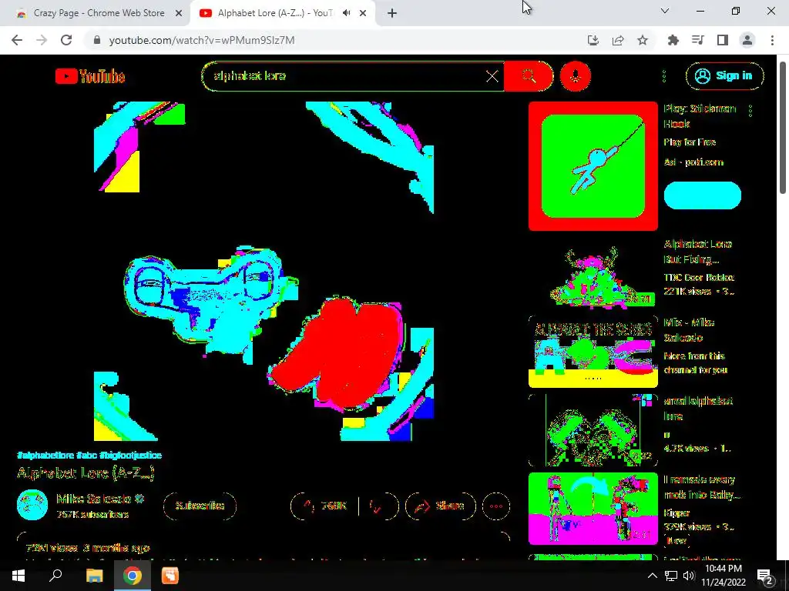Dislike the video with thumbs down button

click(x=378, y=506)
